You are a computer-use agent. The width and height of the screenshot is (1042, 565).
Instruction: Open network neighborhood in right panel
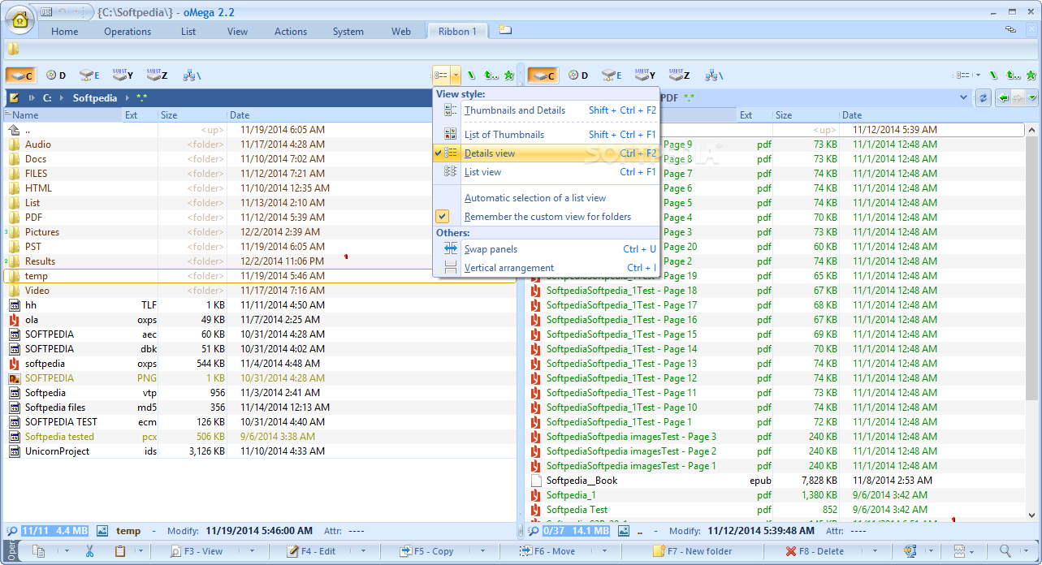[x=715, y=75]
